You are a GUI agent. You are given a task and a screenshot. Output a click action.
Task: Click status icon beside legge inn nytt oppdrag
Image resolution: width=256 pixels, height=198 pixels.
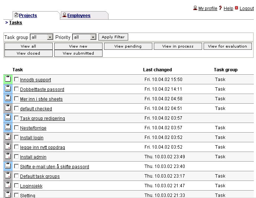pos(8,146)
